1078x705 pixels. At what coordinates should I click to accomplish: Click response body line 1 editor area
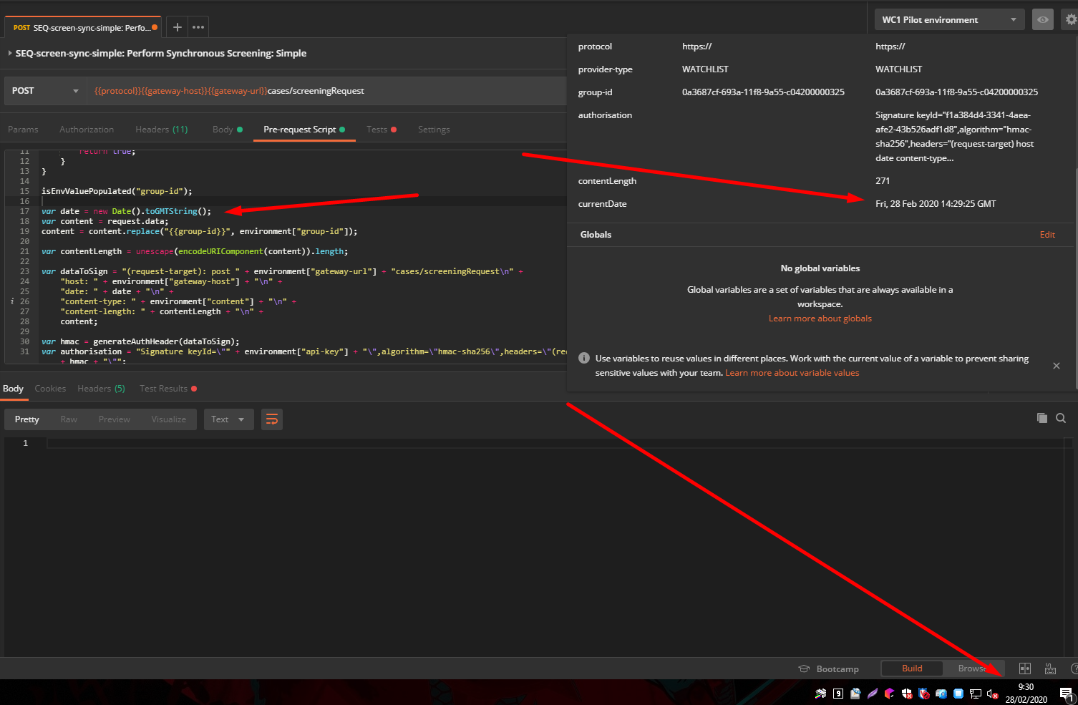tap(558, 443)
